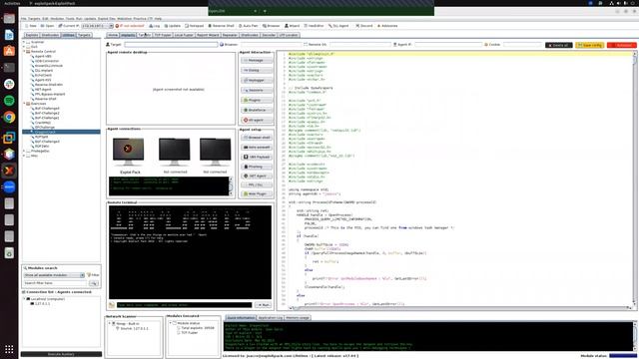
Task: Click the Phishing setup button
Action: tap(257, 167)
